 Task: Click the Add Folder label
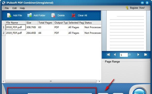pyautogui.click(x=39, y=15)
